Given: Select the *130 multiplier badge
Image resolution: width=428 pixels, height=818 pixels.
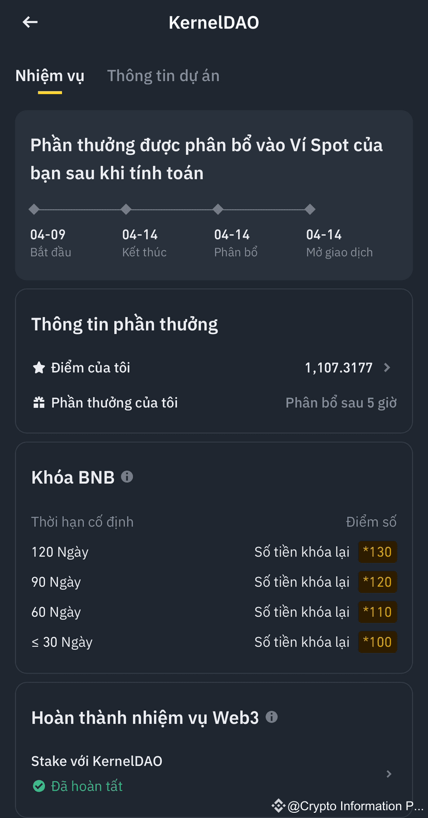Looking at the screenshot, I should [x=377, y=552].
